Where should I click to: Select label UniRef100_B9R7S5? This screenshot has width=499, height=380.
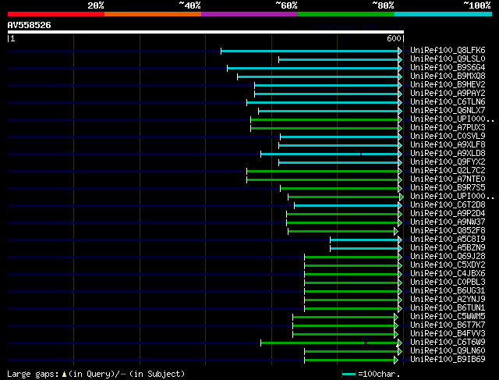tap(448, 187)
